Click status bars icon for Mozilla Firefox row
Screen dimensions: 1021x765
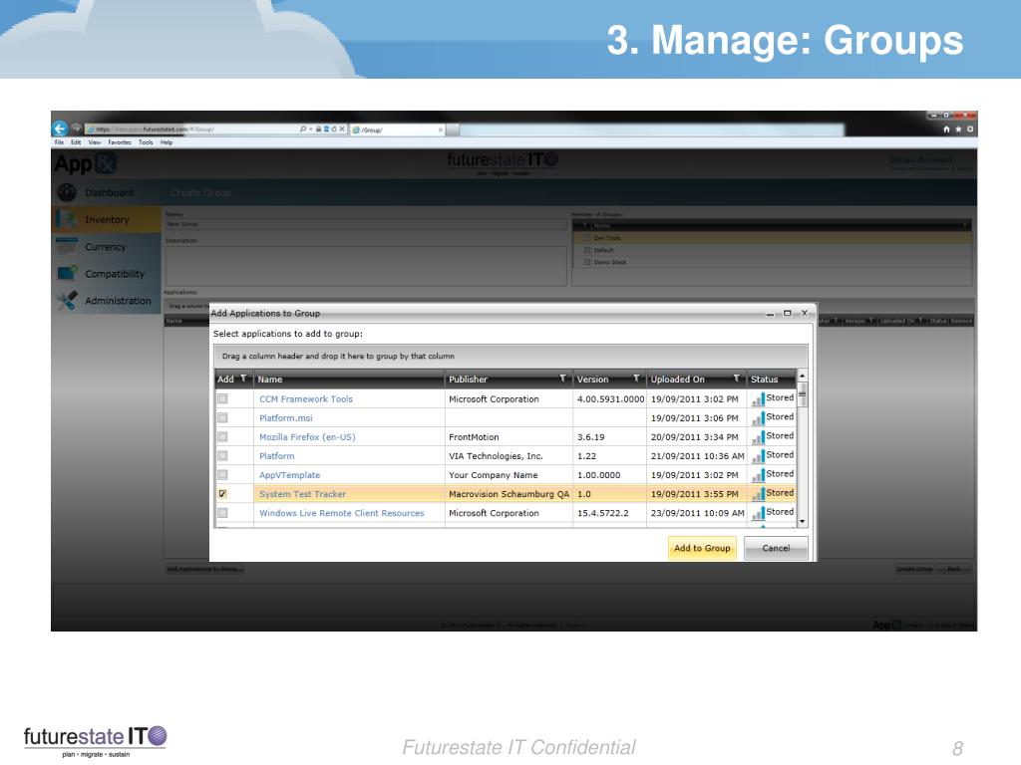tap(758, 436)
